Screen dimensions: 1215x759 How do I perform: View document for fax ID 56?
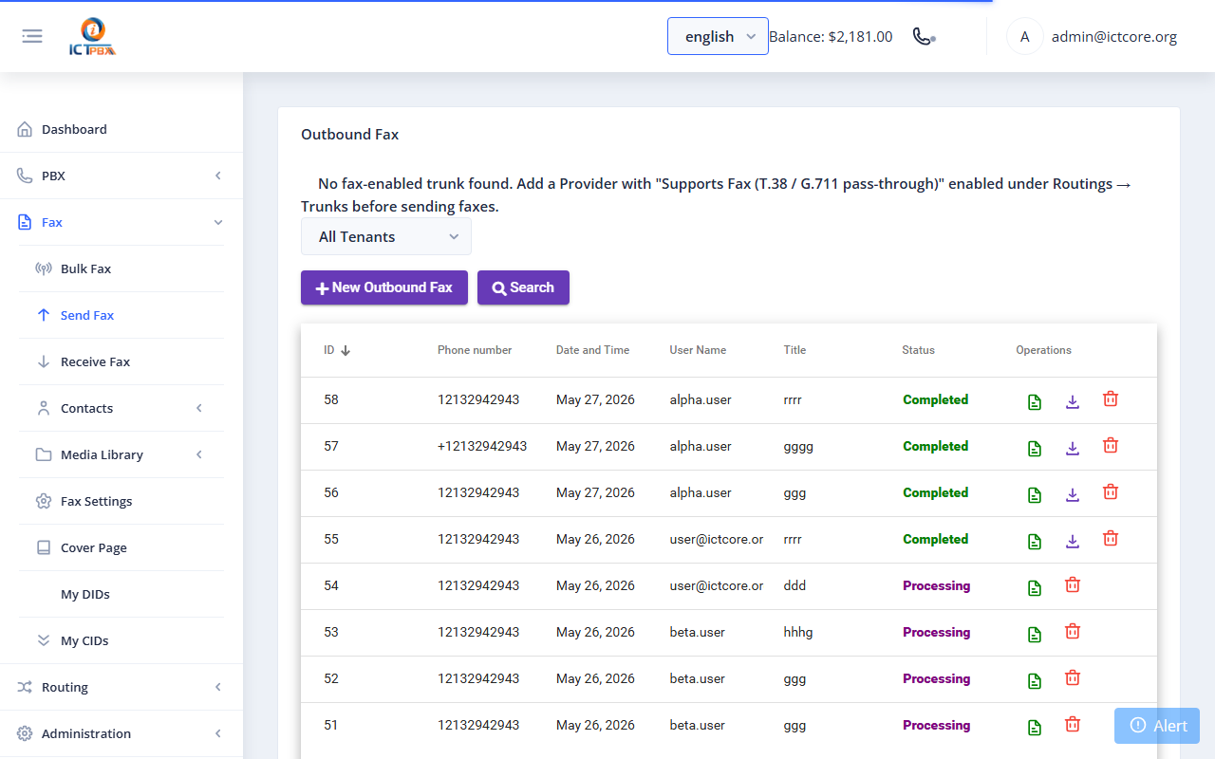point(1035,494)
